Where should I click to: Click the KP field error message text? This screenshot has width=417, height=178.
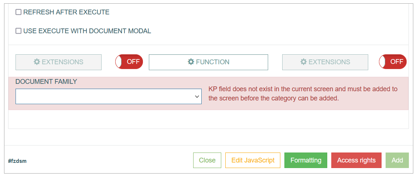(x=303, y=93)
